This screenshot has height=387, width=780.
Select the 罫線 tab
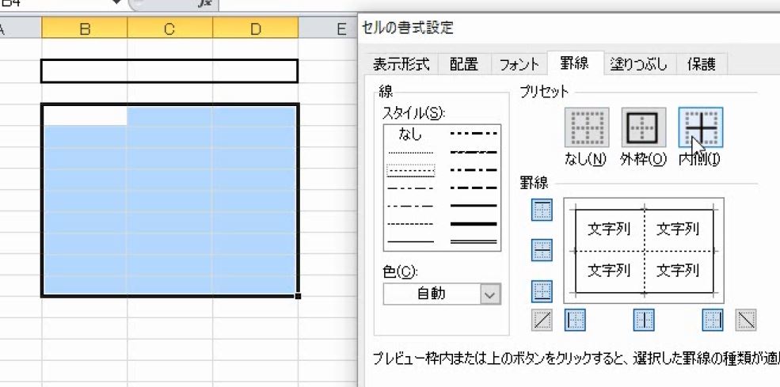pyautogui.click(x=575, y=63)
